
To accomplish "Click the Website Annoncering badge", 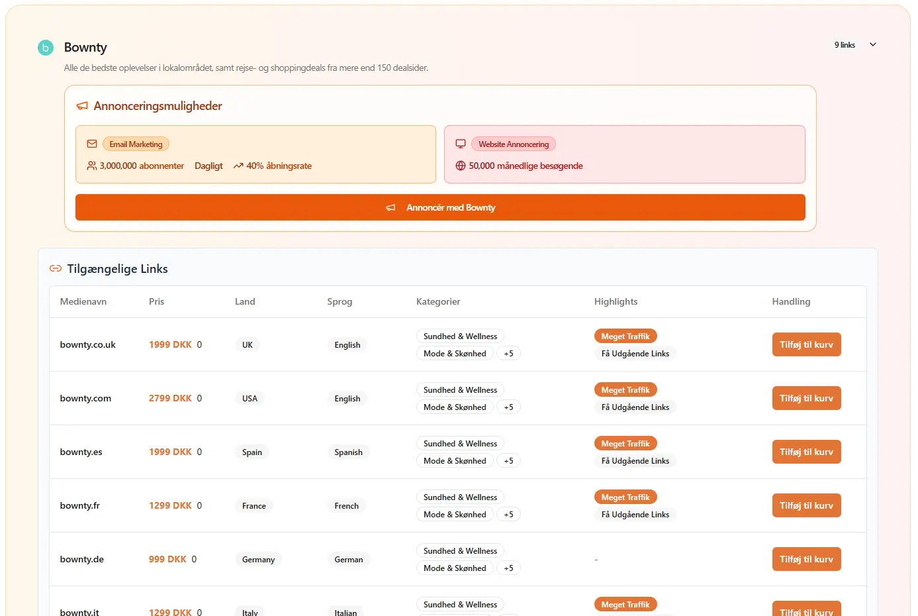I will click(x=514, y=144).
